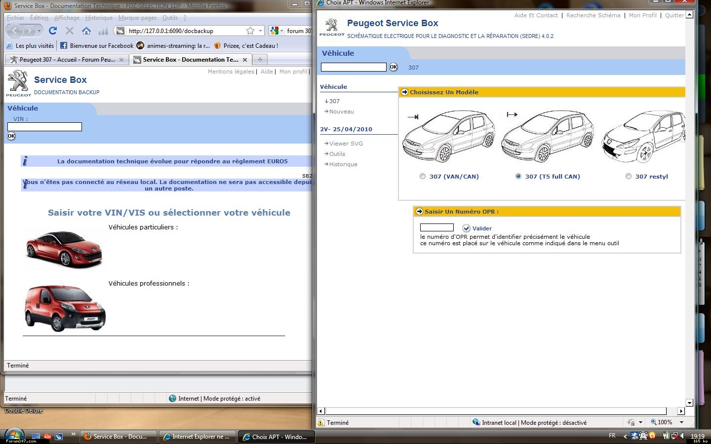Click the Valider checkmark button
Image resolution: width=711 pixels, height=444 pixels.
pyautogui.click(x=467, y=228)
